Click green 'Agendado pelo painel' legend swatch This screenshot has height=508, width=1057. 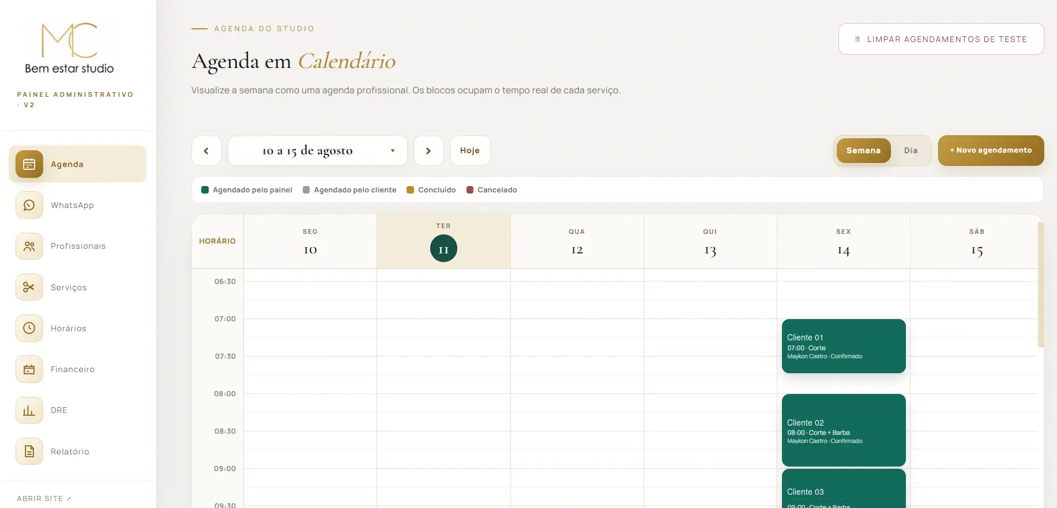[205, 190]
